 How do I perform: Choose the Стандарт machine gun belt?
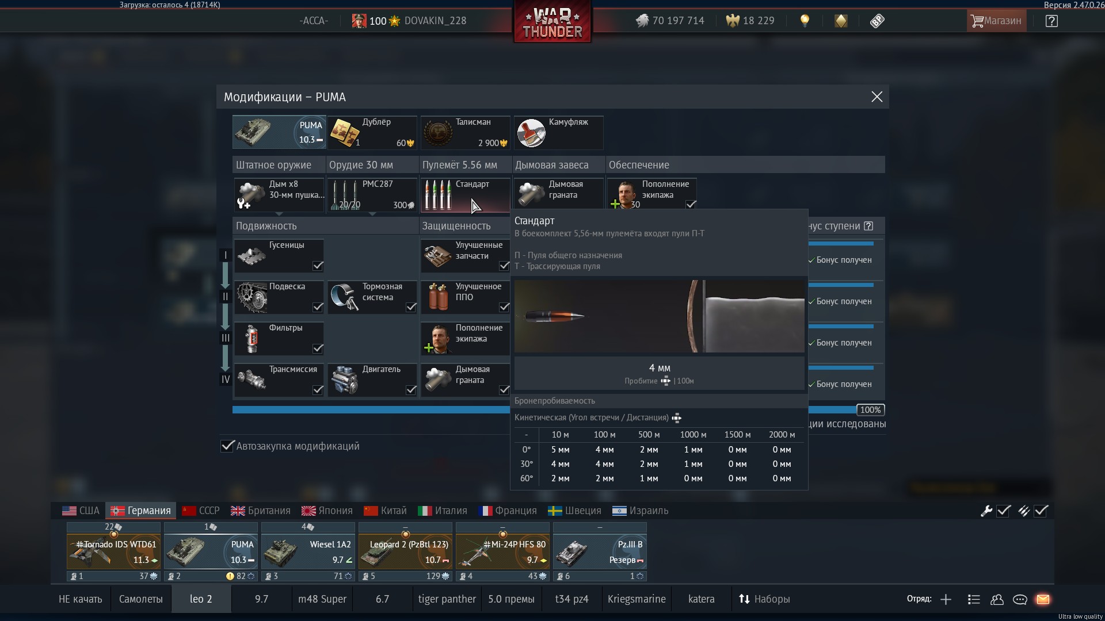(465, 194)
